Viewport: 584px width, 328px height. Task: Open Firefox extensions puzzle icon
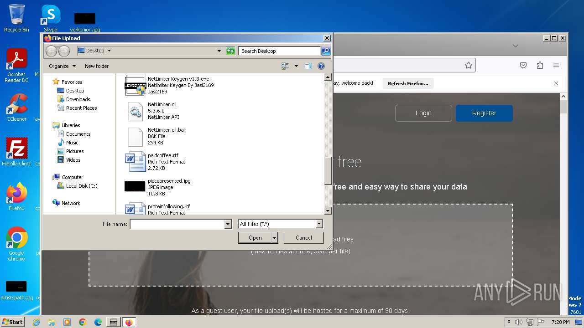(540, 65)
